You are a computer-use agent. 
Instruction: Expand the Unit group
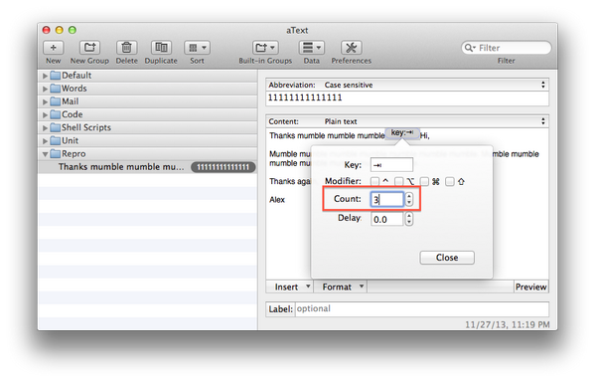45,141
